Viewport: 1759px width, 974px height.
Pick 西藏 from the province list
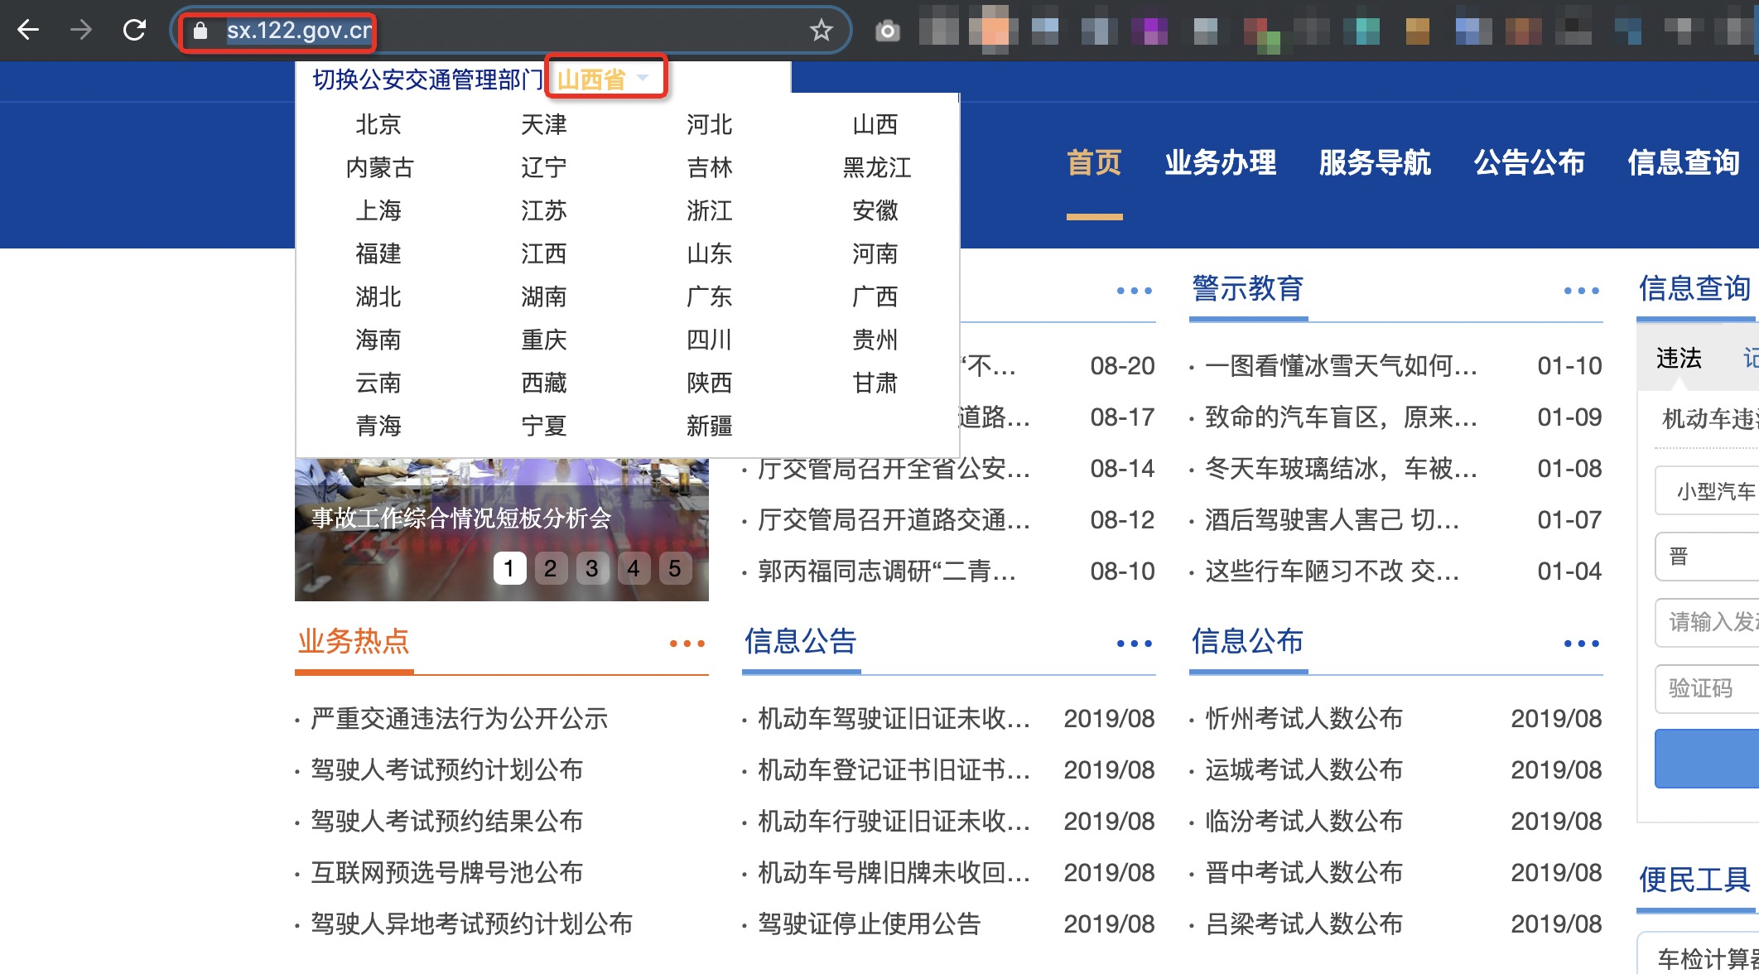[544, 383]
